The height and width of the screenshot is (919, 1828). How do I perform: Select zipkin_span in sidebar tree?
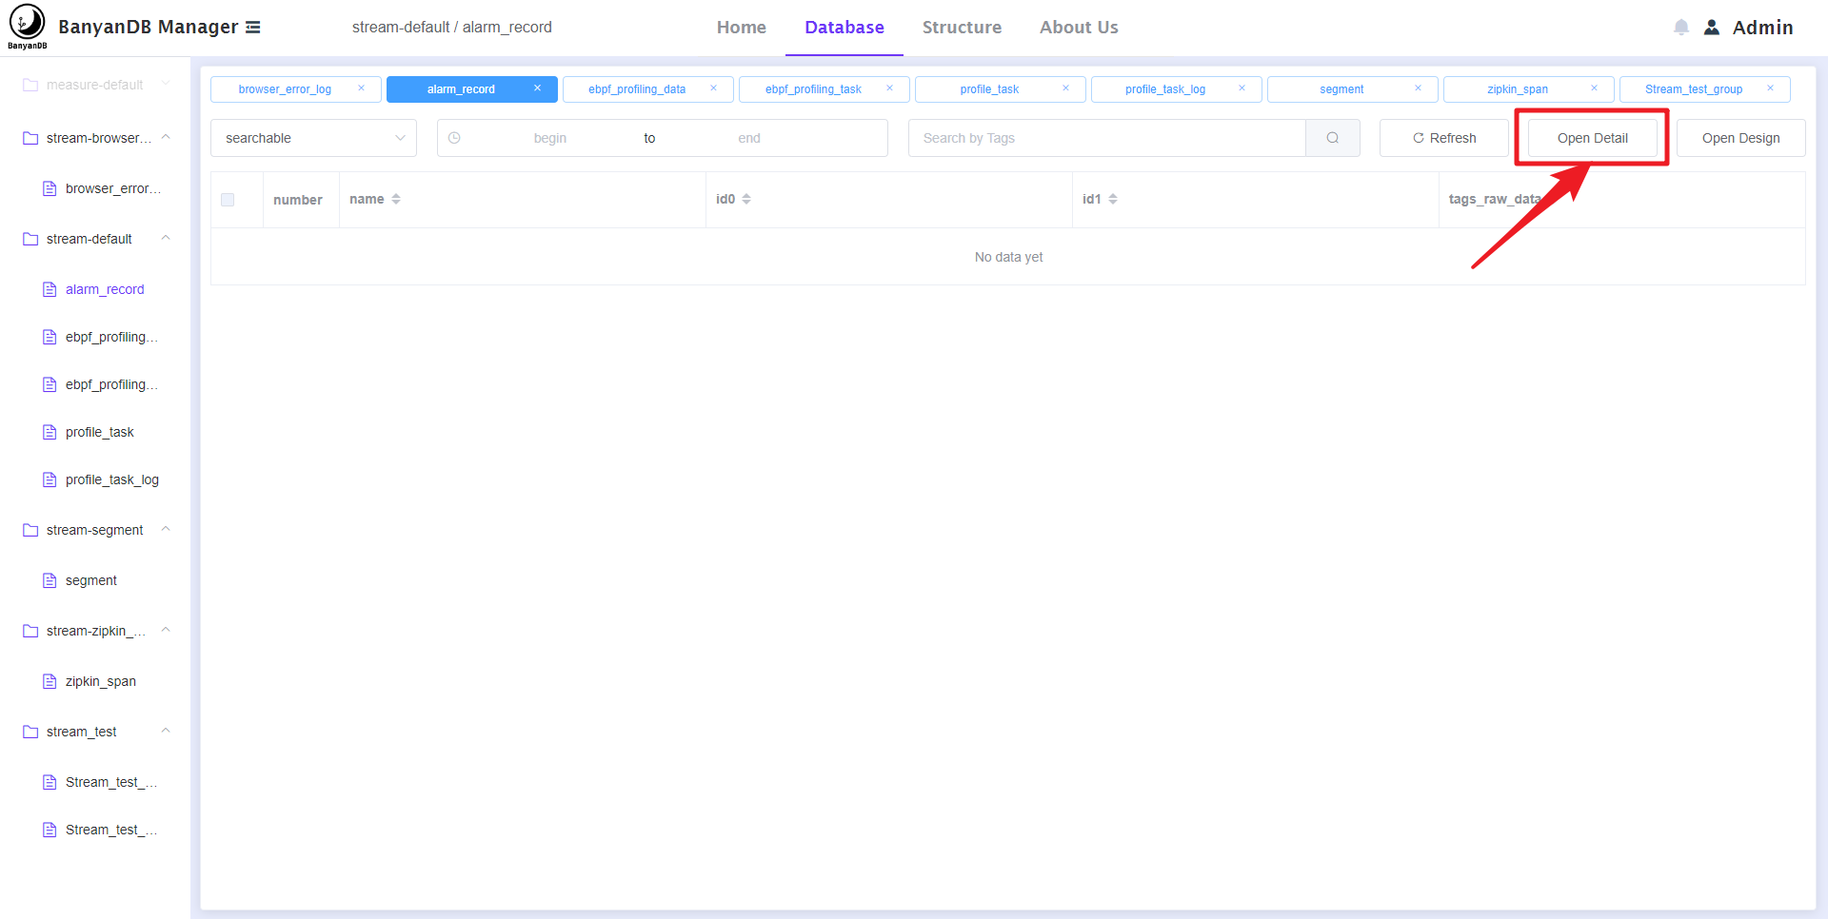tap(101, 681)
